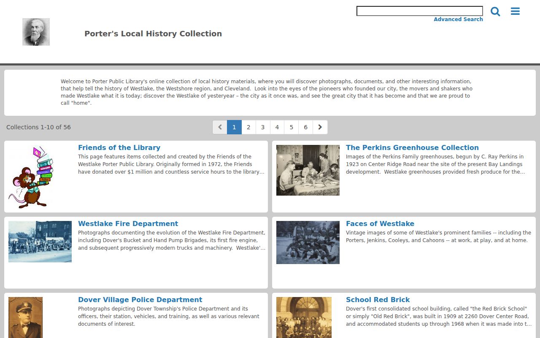Viewport: 540px width, 338px height.
Task: Select page 5 in pagination
Action: click(292, 127)
